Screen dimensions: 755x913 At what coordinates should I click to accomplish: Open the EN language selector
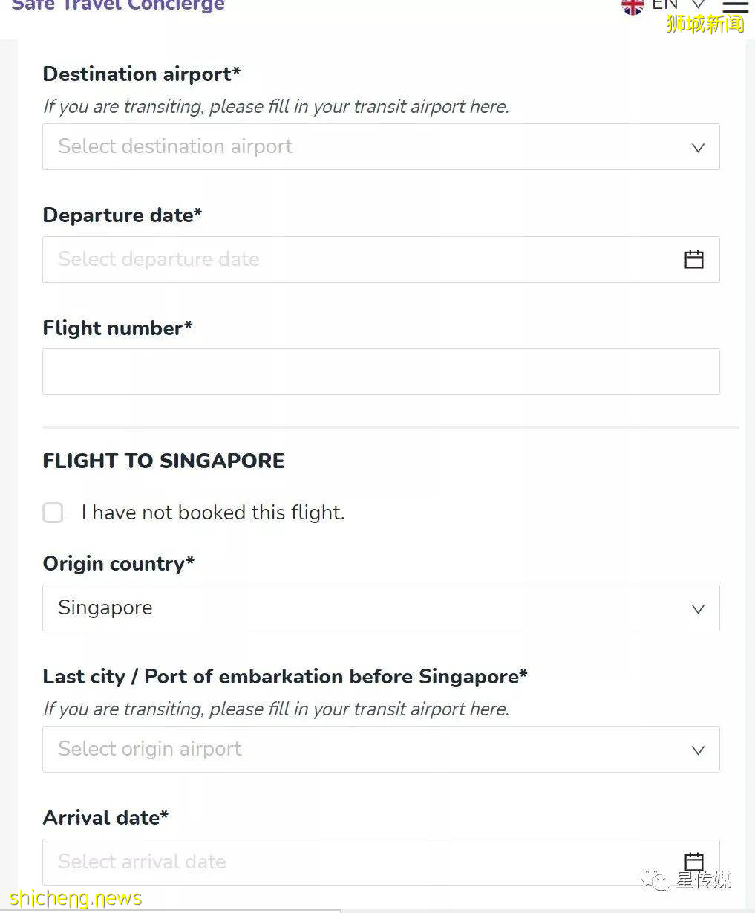[677, 6]
